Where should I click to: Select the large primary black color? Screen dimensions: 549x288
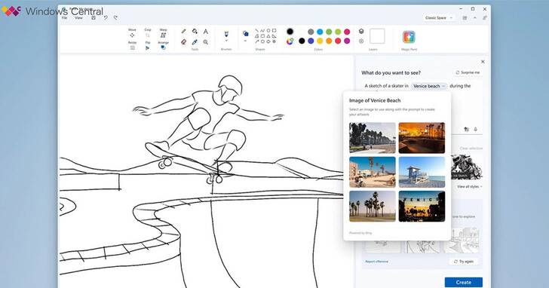click(290, 32)
